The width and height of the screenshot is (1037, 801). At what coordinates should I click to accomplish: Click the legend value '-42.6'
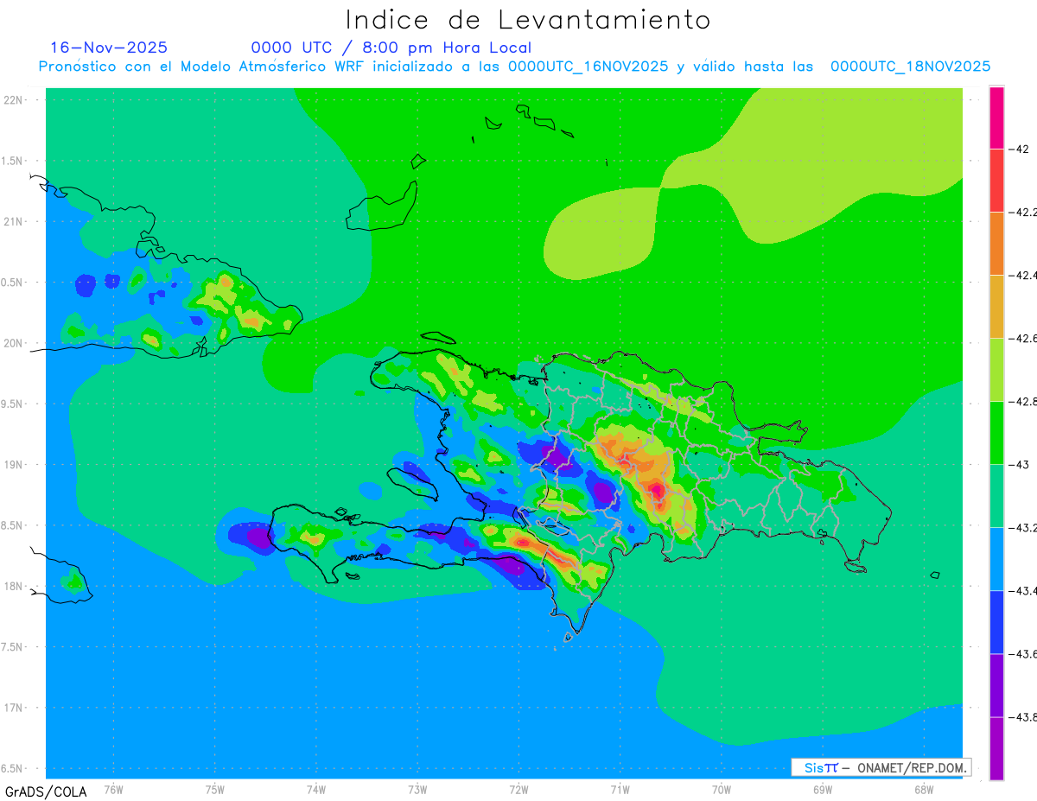(1023, 338)
